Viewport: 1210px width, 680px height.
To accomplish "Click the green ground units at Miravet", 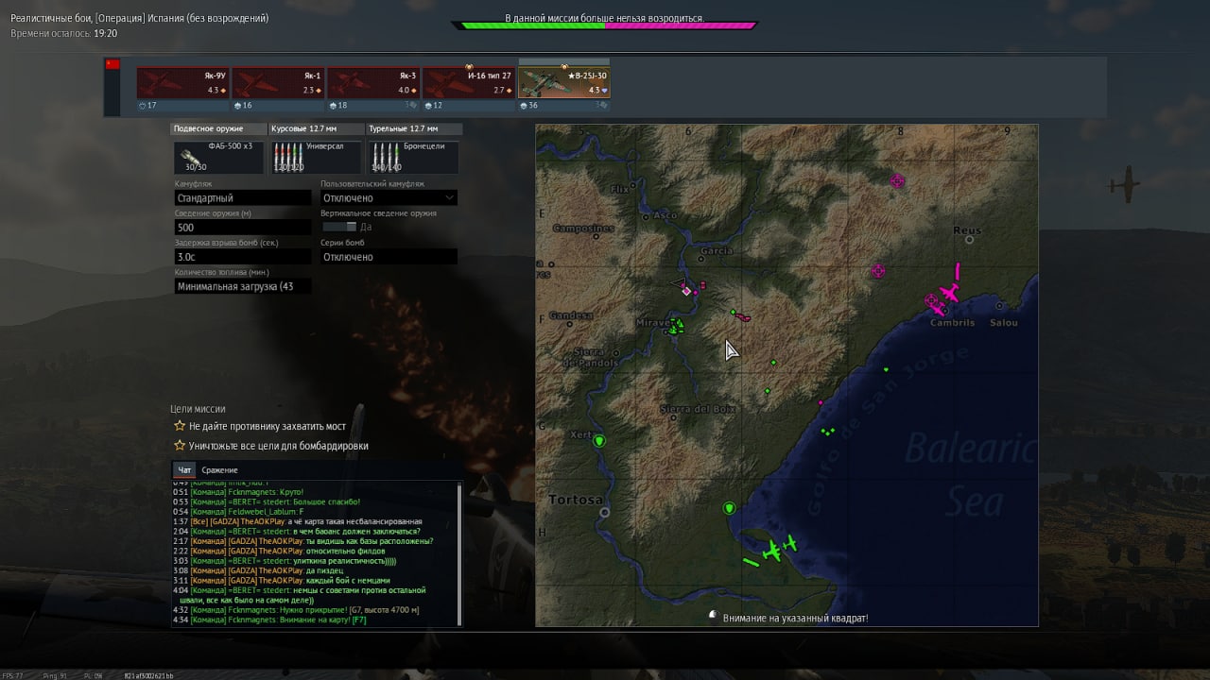I will click(x=675, y=328).
